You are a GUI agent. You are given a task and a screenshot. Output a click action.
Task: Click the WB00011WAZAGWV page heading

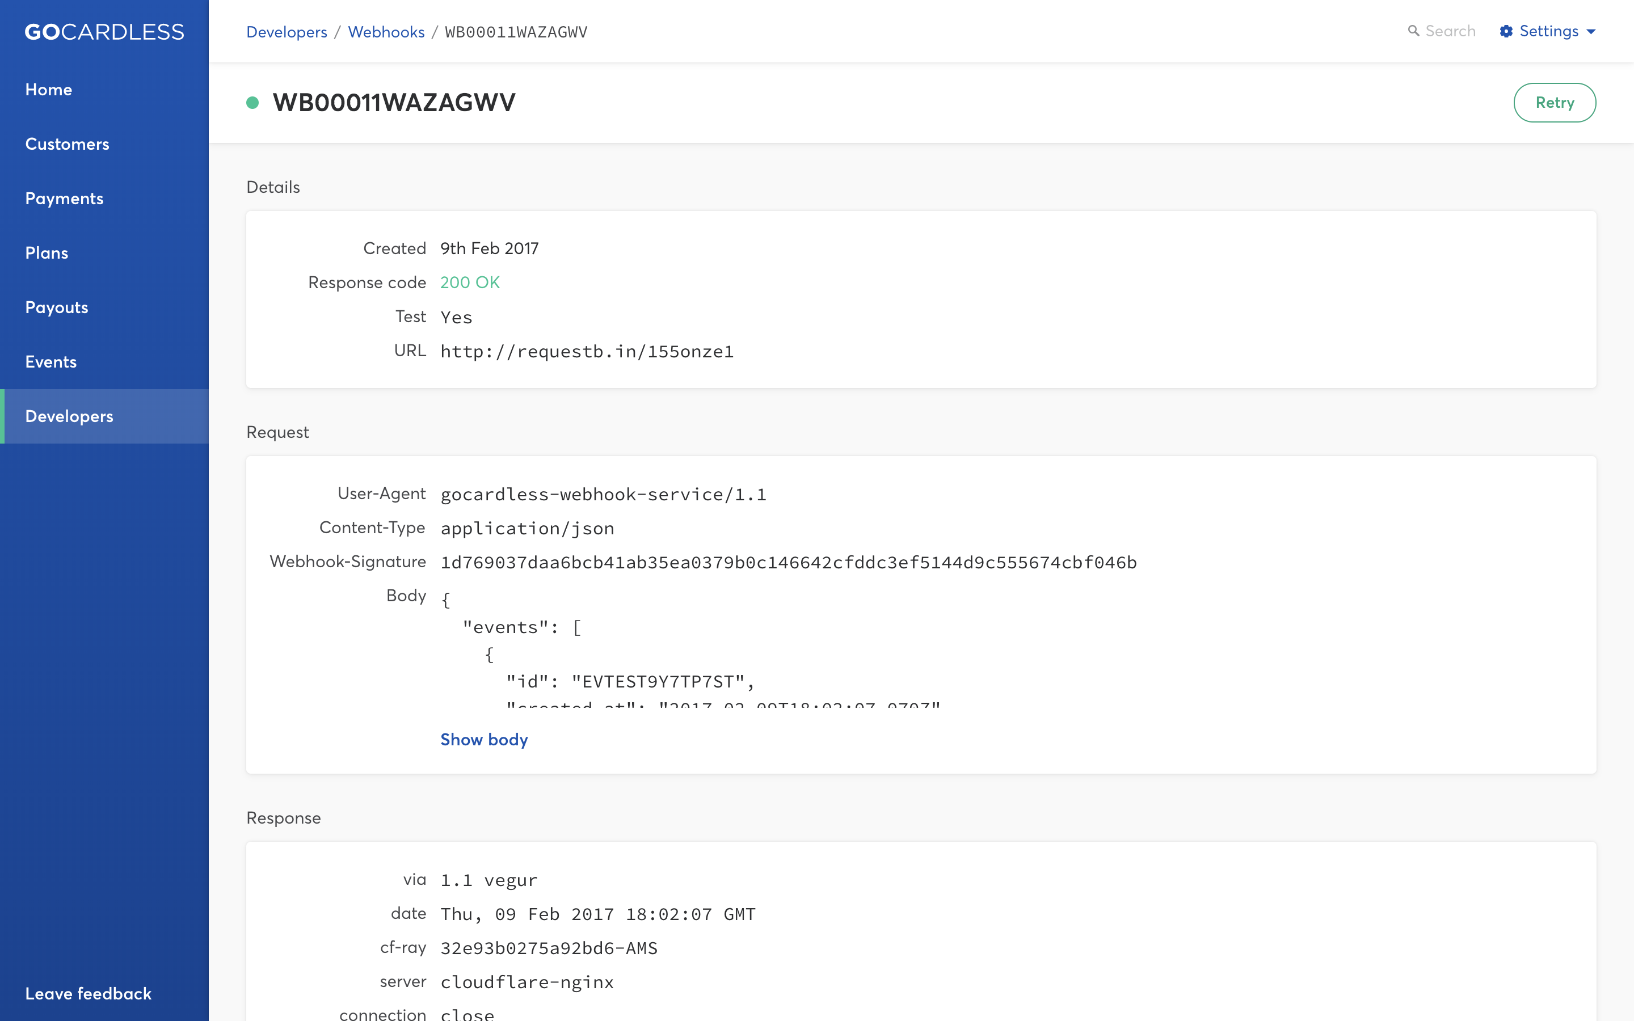coord(394,103)
